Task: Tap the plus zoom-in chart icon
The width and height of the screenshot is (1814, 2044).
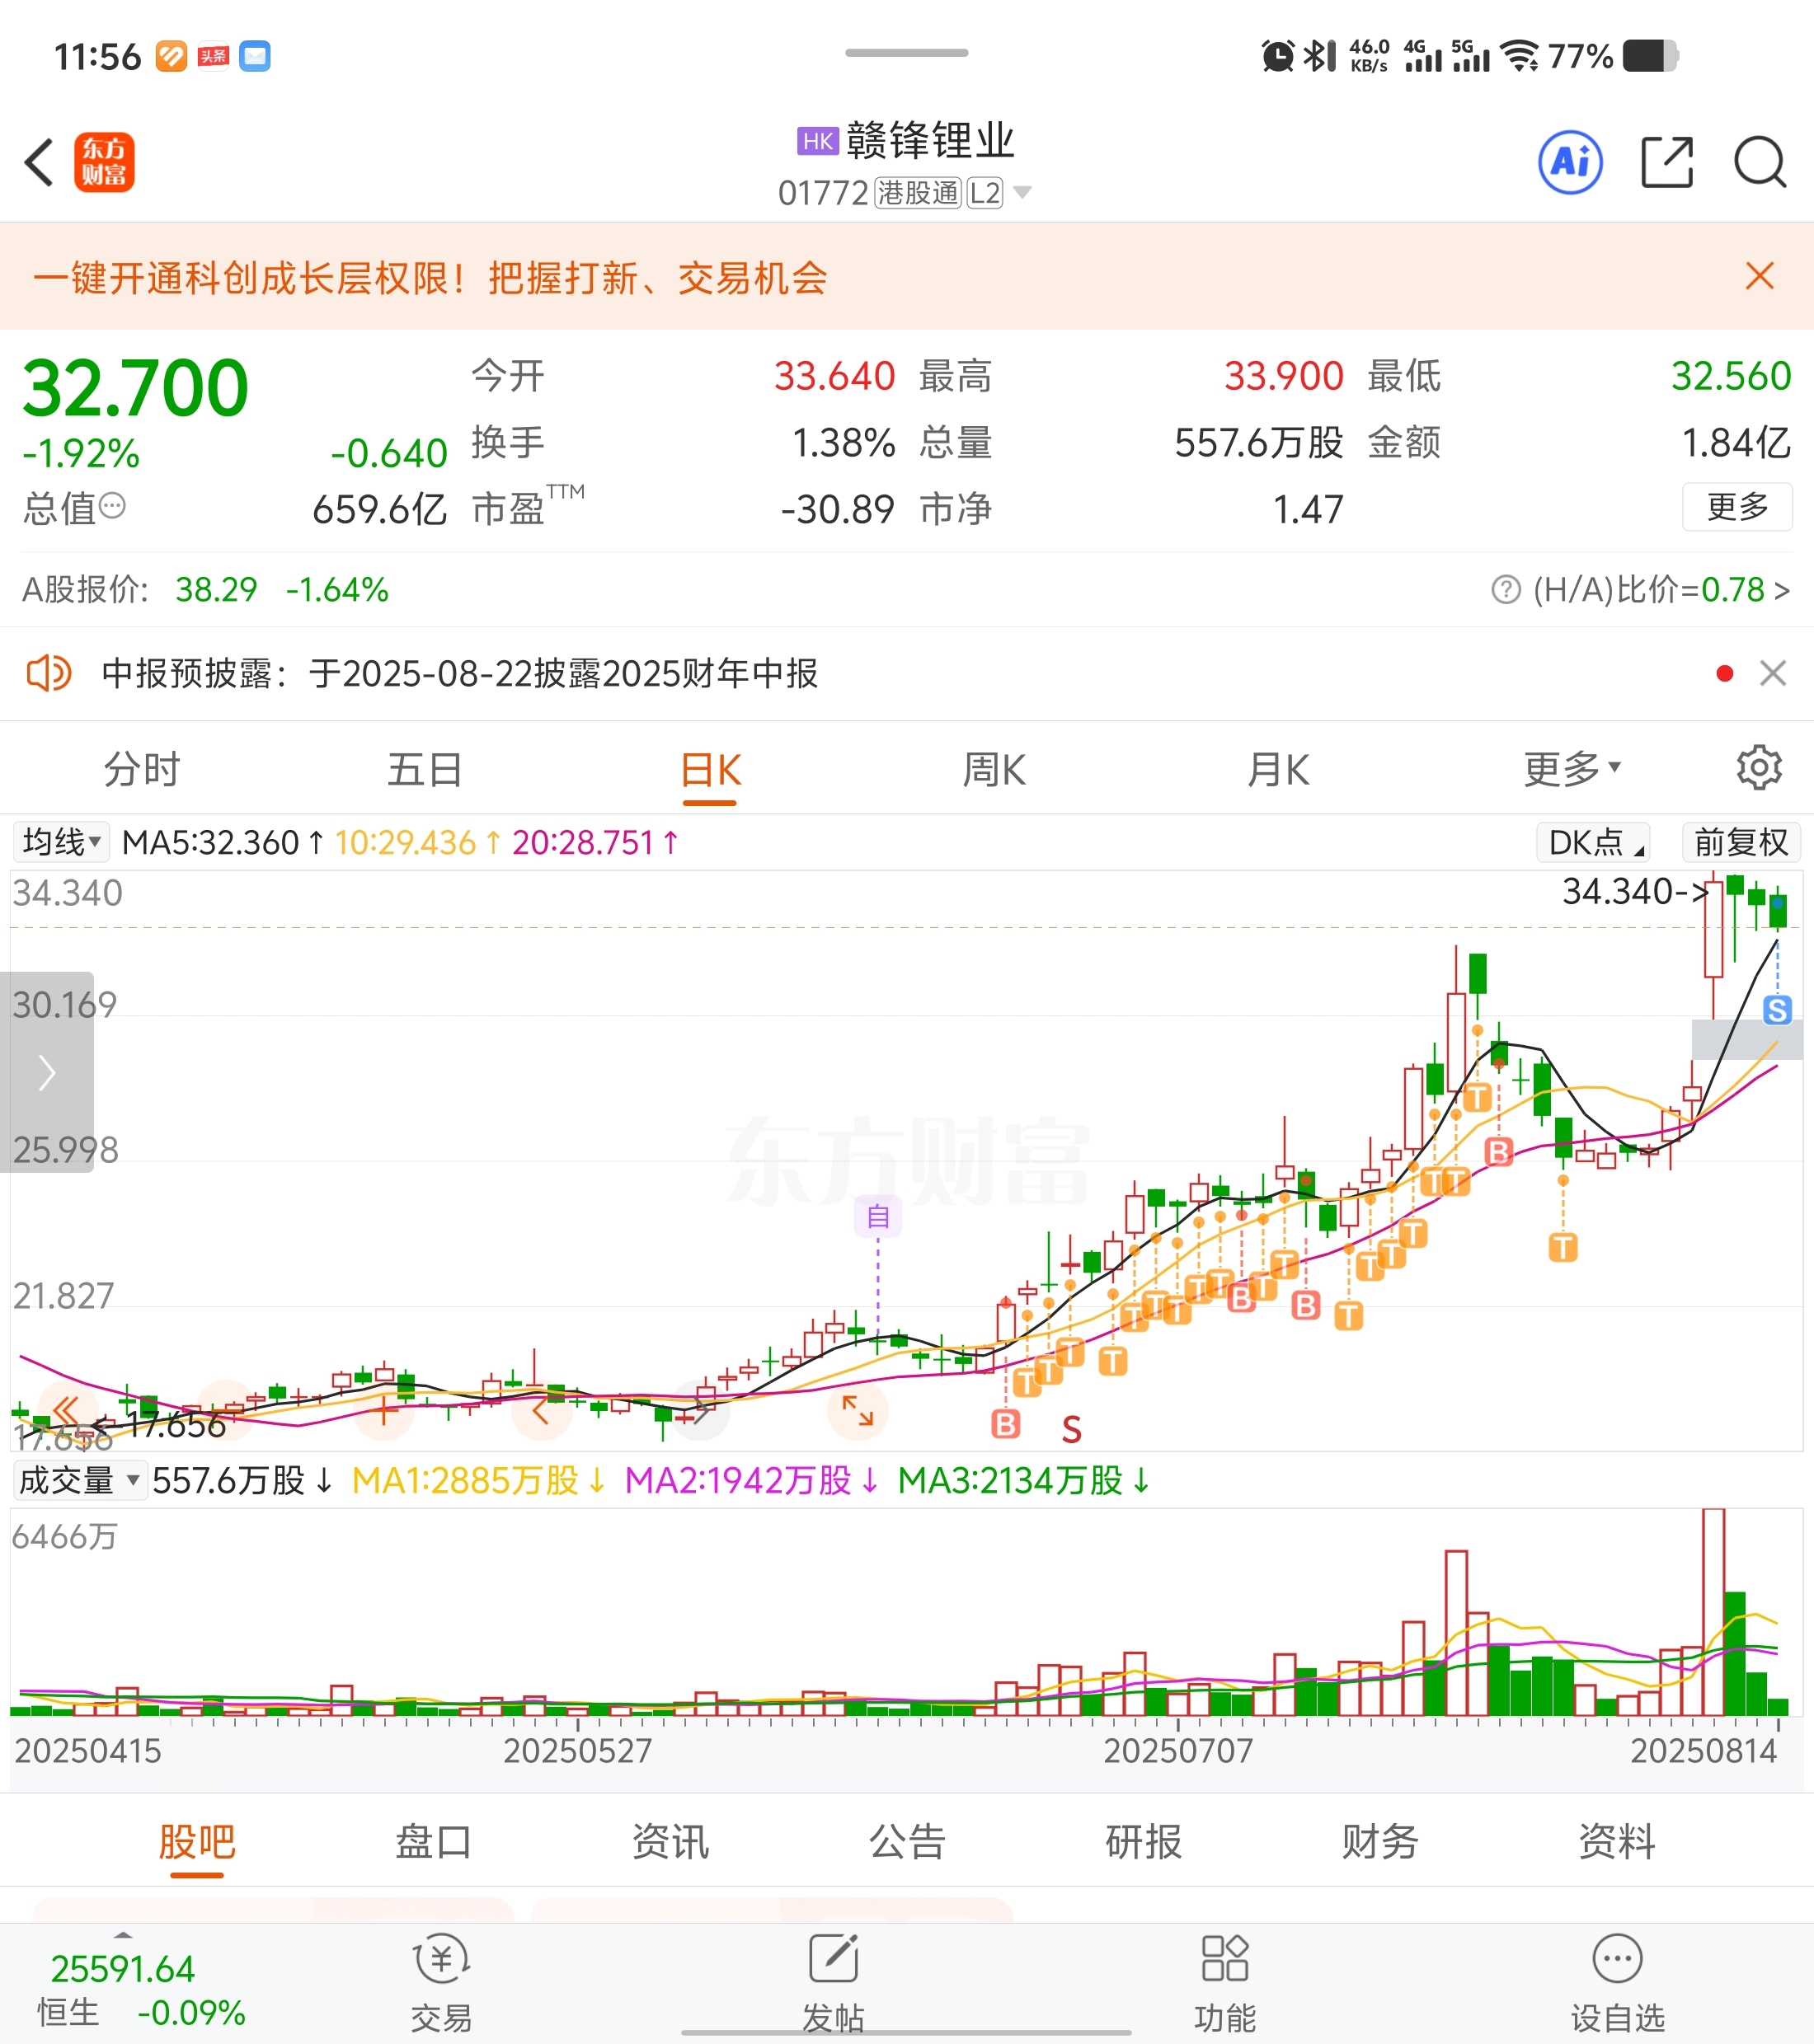Action: [384, 1411]
